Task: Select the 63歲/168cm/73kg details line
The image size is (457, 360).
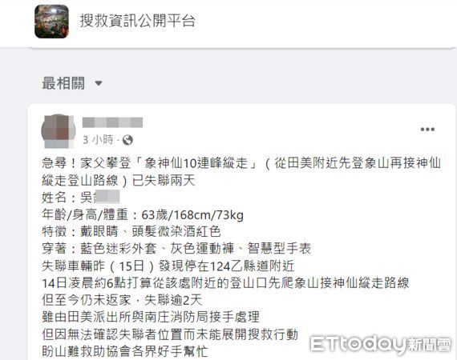Action: (x=143, y=215)
